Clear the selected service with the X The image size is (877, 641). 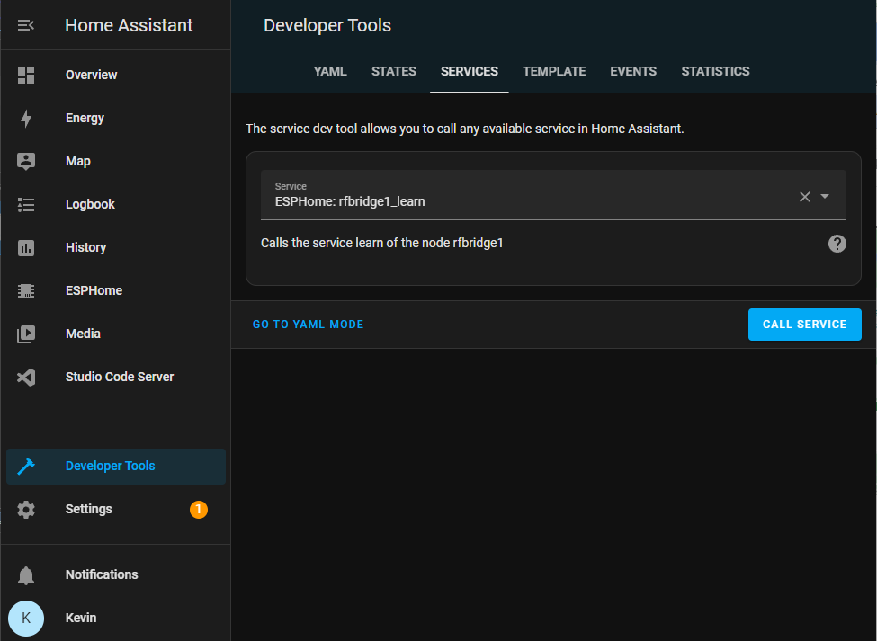pos(805,197)
